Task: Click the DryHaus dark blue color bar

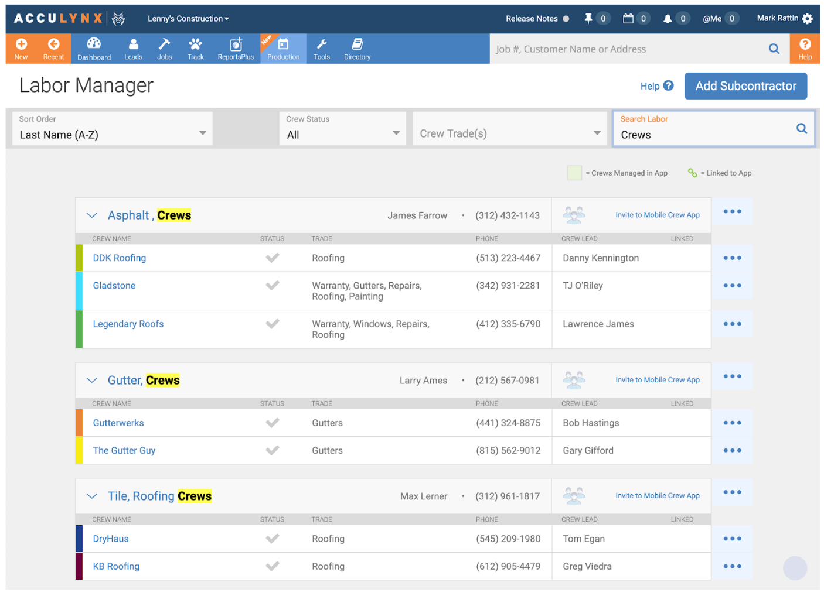Action: [79, 539]
